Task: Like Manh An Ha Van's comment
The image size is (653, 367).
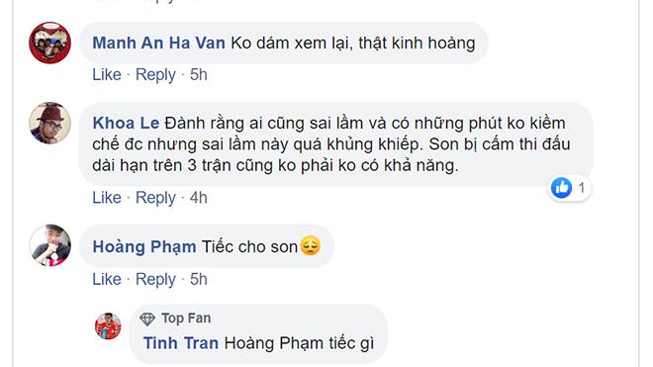Action: point(107,74)
